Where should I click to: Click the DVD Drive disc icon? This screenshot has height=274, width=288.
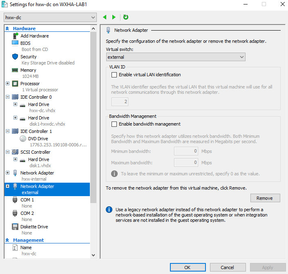point(23,139)
